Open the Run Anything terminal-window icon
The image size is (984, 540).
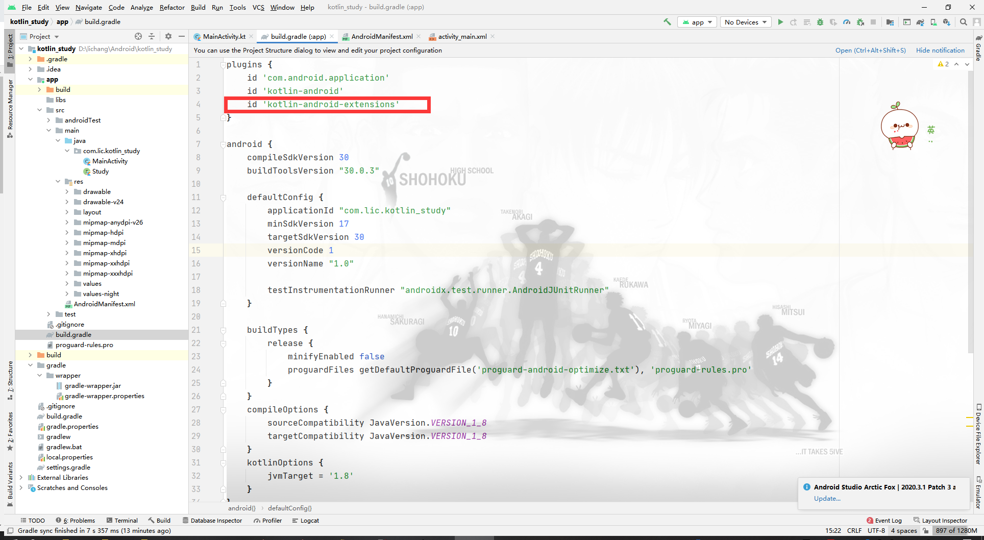907,22
